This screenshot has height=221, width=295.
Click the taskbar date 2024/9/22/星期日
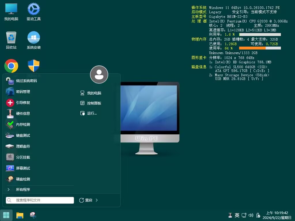tap(277, 218)
